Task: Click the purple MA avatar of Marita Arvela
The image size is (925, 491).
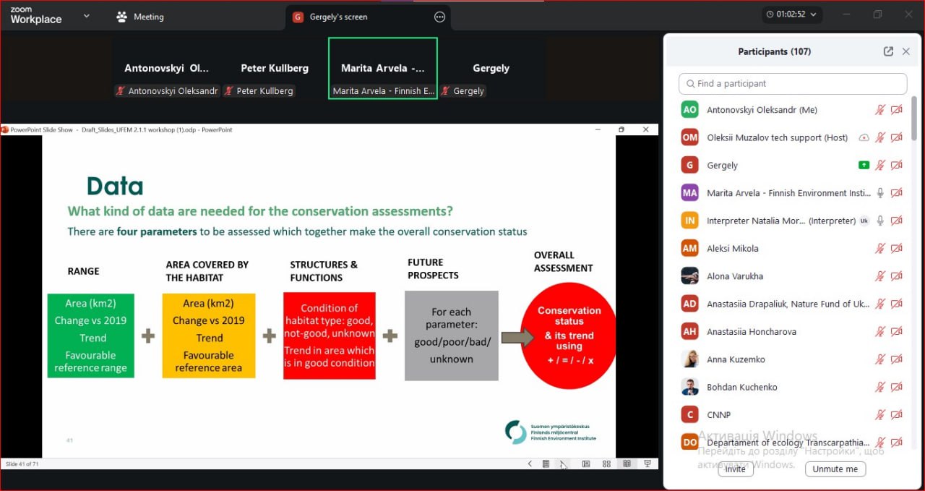Action: 690,193
